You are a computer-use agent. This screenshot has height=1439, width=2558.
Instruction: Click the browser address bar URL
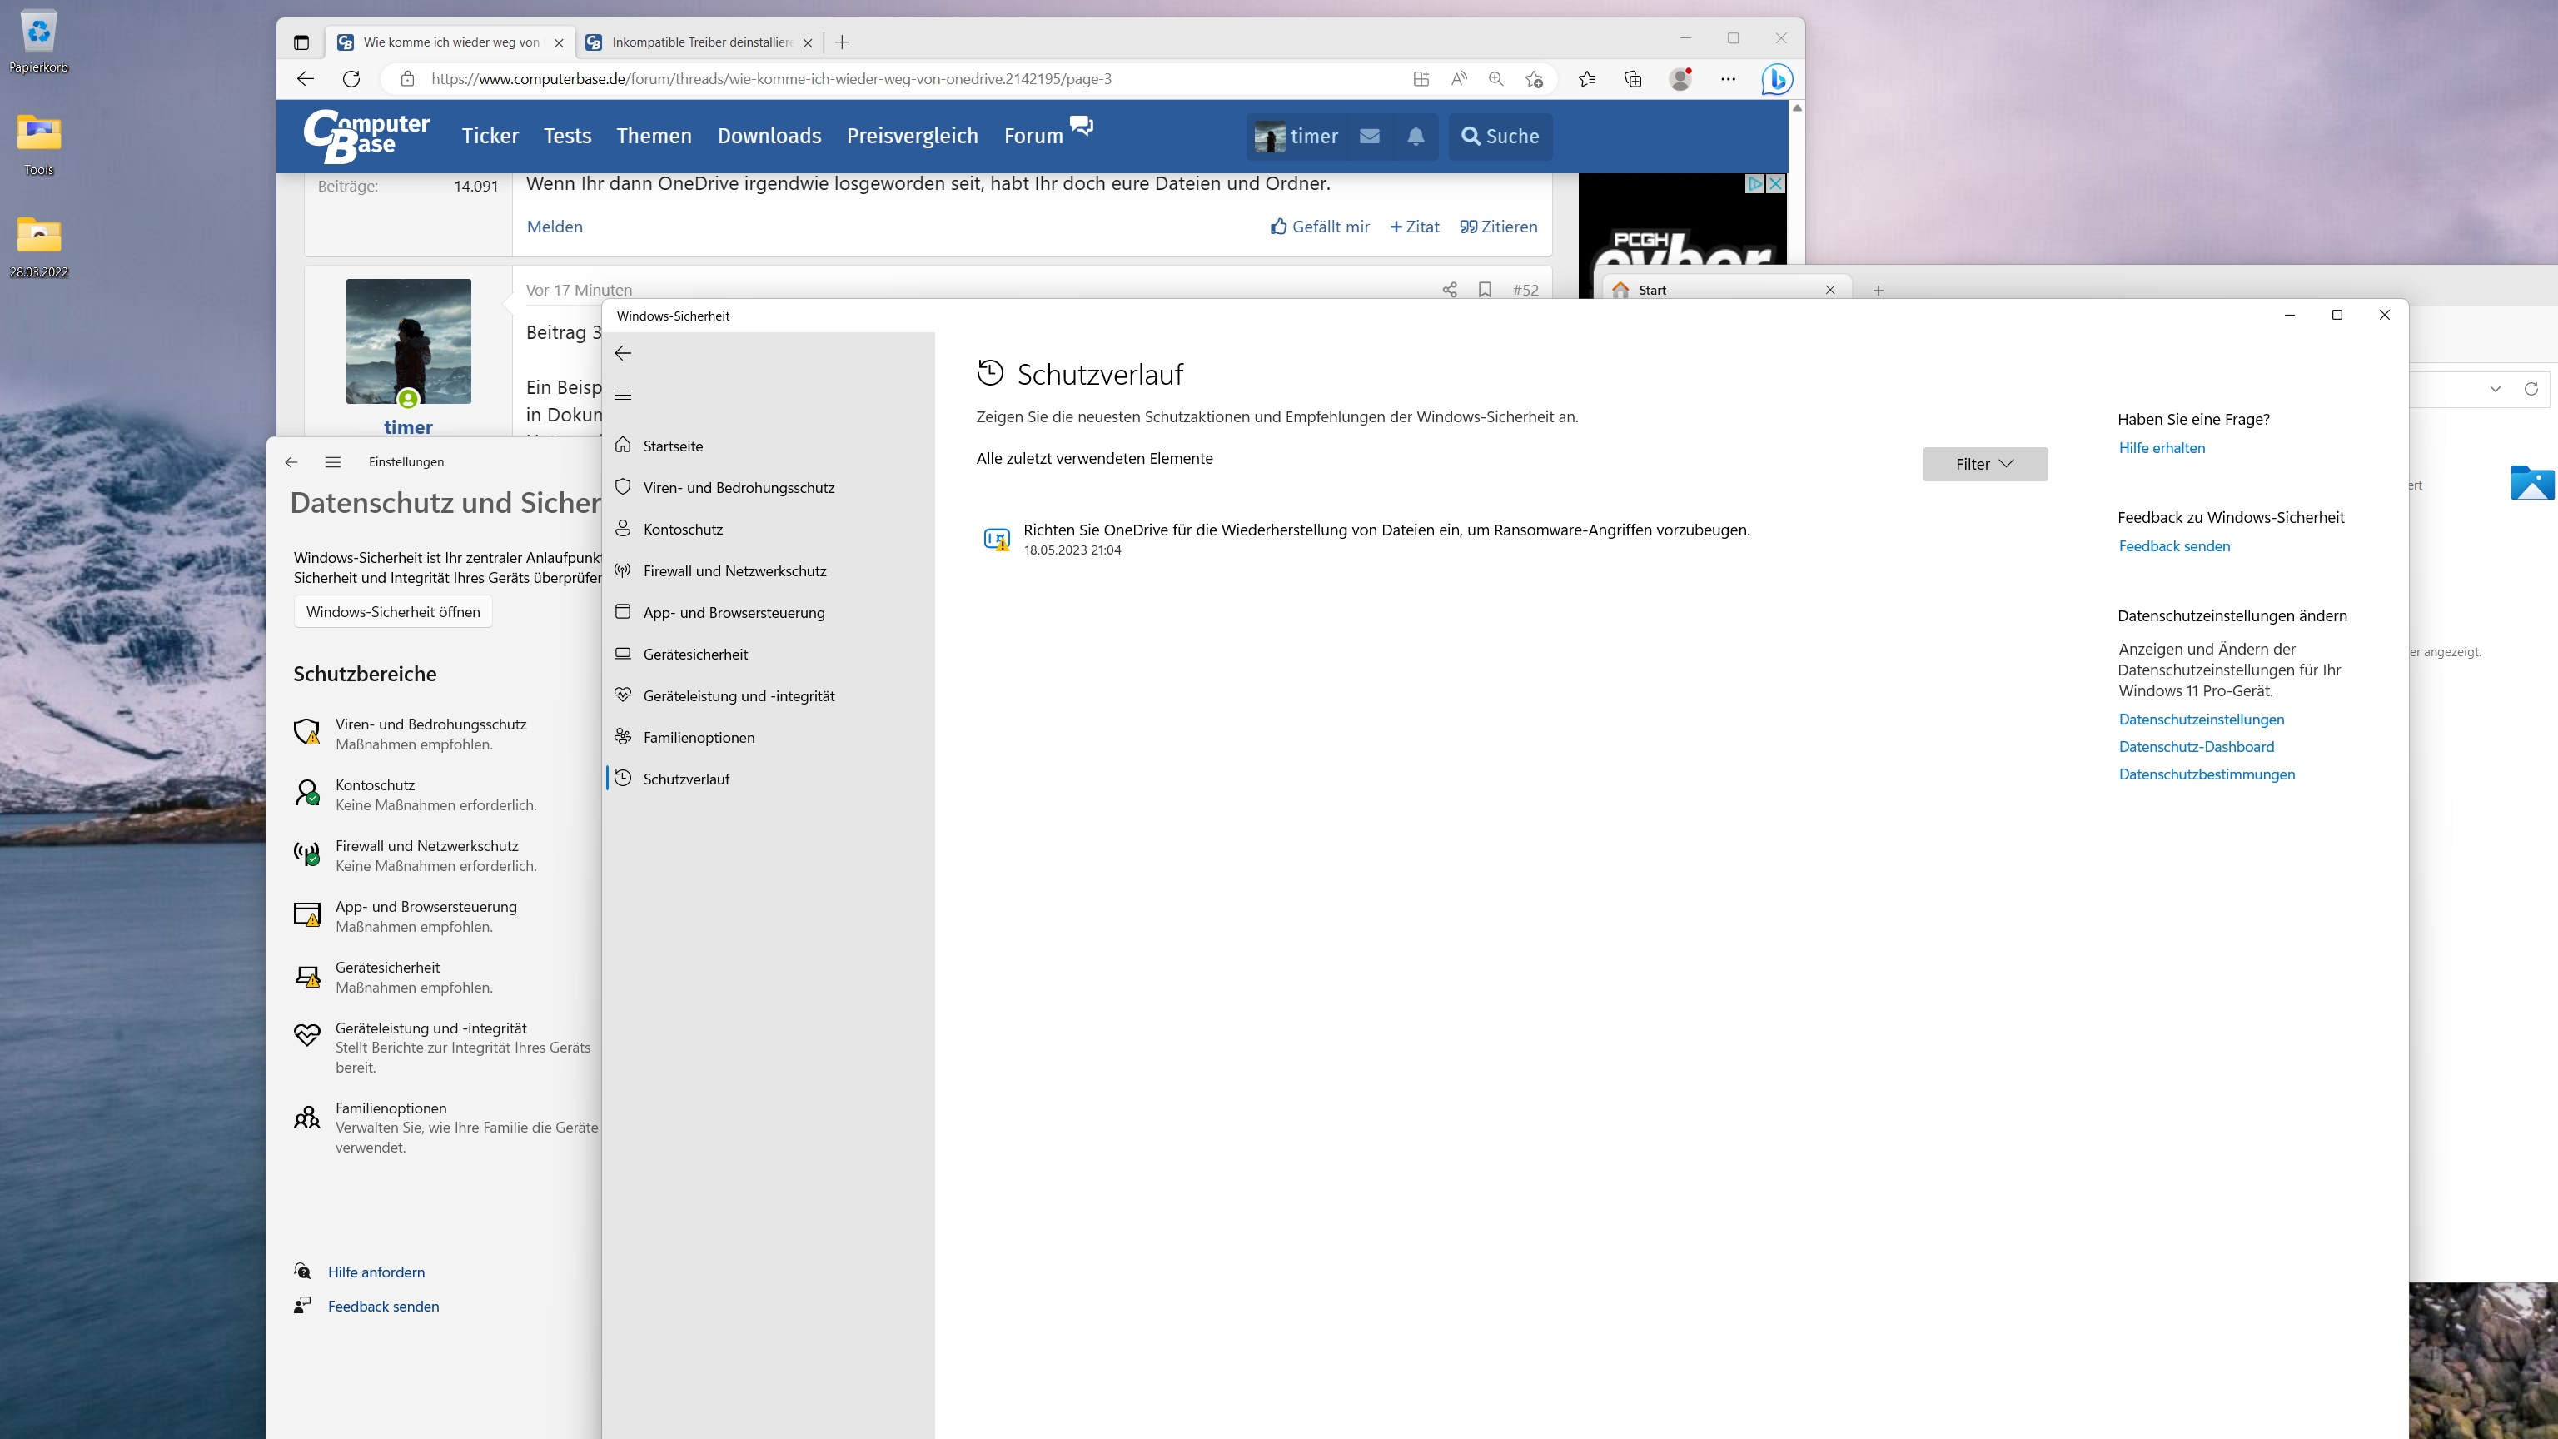[x=770, y=79]
